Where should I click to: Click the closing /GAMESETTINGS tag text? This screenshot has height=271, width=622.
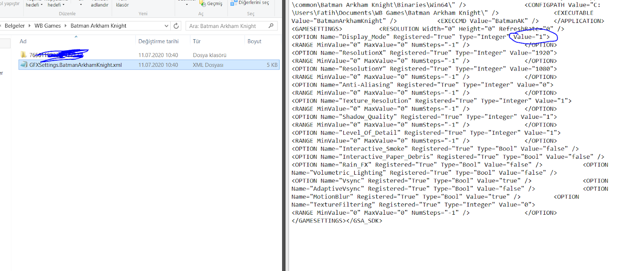pos(319,221)
